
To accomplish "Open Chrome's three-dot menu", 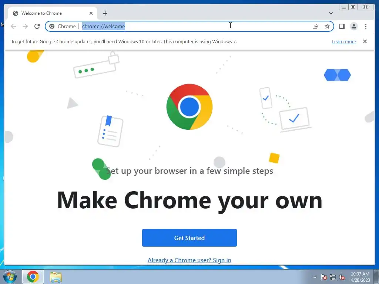I will click(366, 26).
